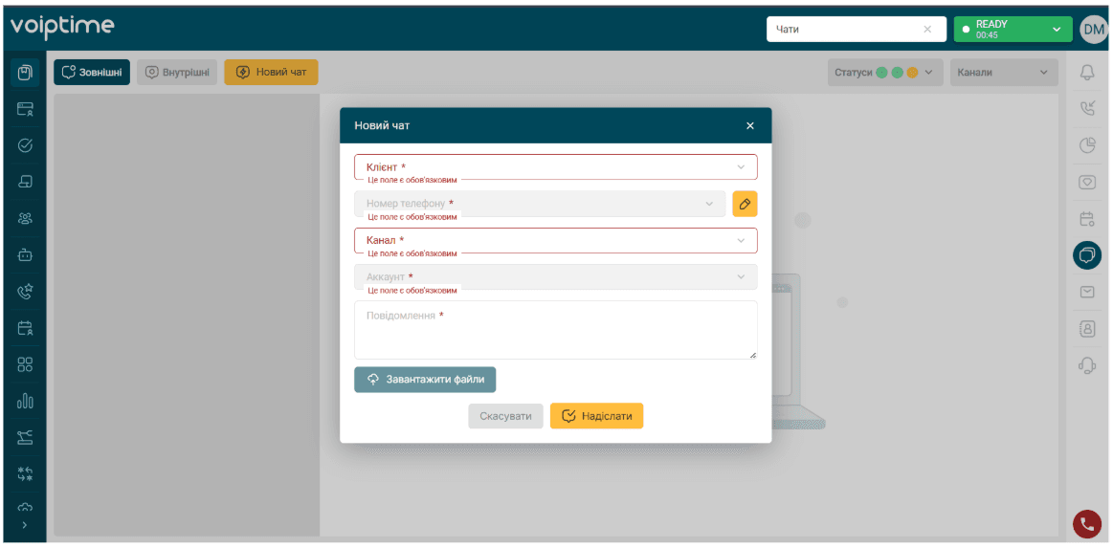
Task: Open the mail envelope icon in right sidebar
Action: tap(1087, 292)
